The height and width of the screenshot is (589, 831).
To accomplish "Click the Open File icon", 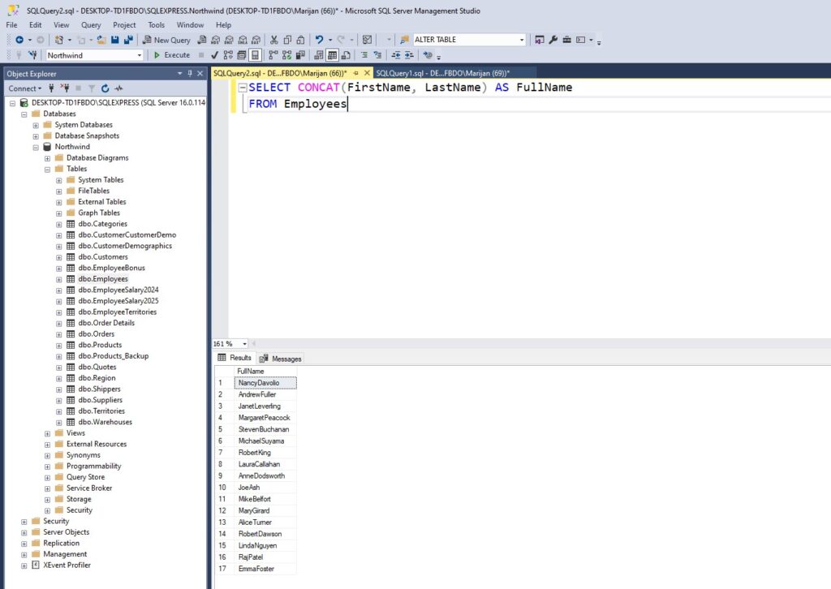I will click(101, 40).
